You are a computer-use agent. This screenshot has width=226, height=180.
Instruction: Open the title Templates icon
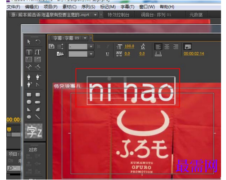(x=60, y=54)
